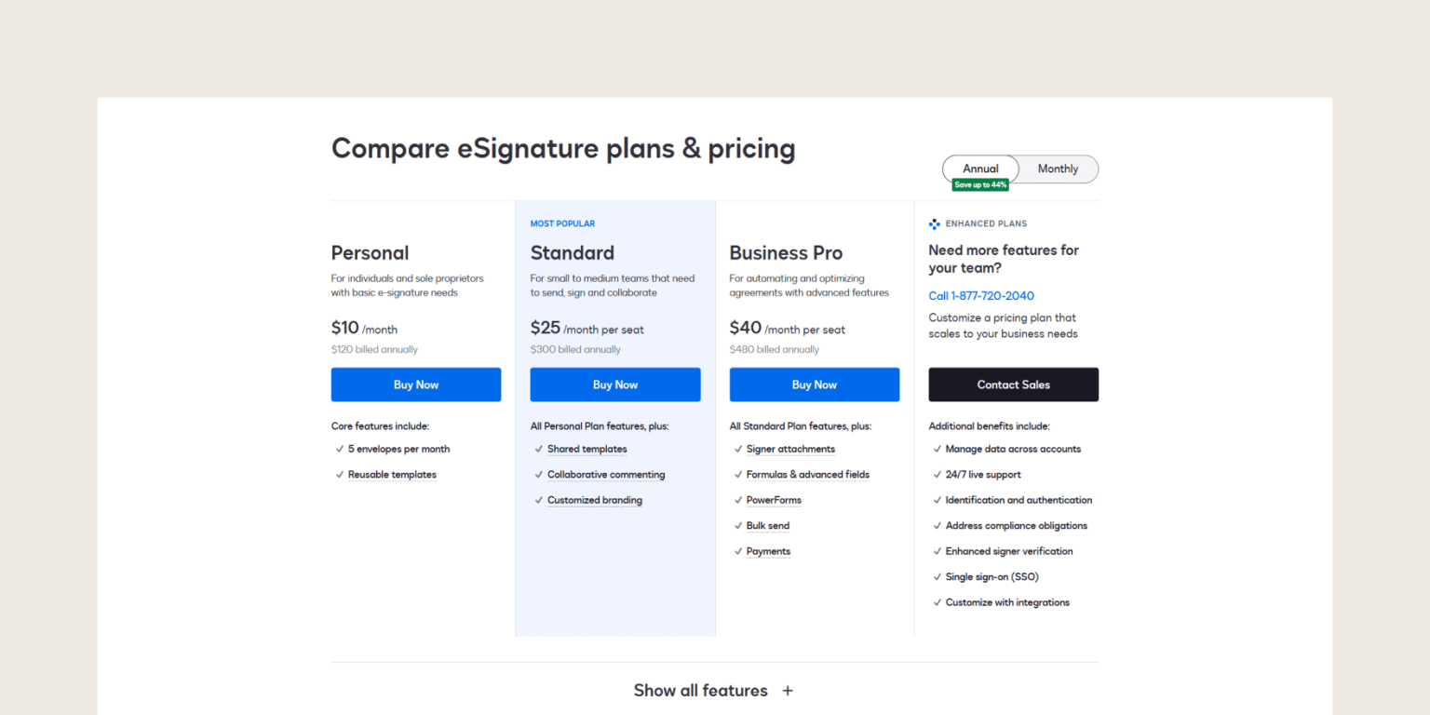The width and height of the screenshot is (1430, 715).
Task: Click the plus icon beside Show all features
Action: point(787,690)
